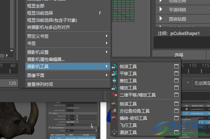Open the dropdown arrow beside 无动画层
The width and height of the screenshot is (210, 139).
188,83
